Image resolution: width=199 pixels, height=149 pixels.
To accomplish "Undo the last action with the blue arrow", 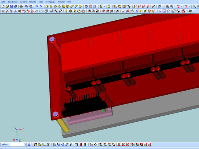I will click(x=36, y=6).
